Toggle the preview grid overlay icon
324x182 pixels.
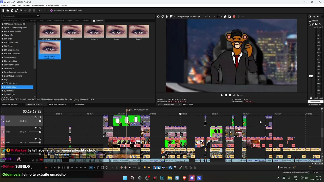tap(218, 16)
